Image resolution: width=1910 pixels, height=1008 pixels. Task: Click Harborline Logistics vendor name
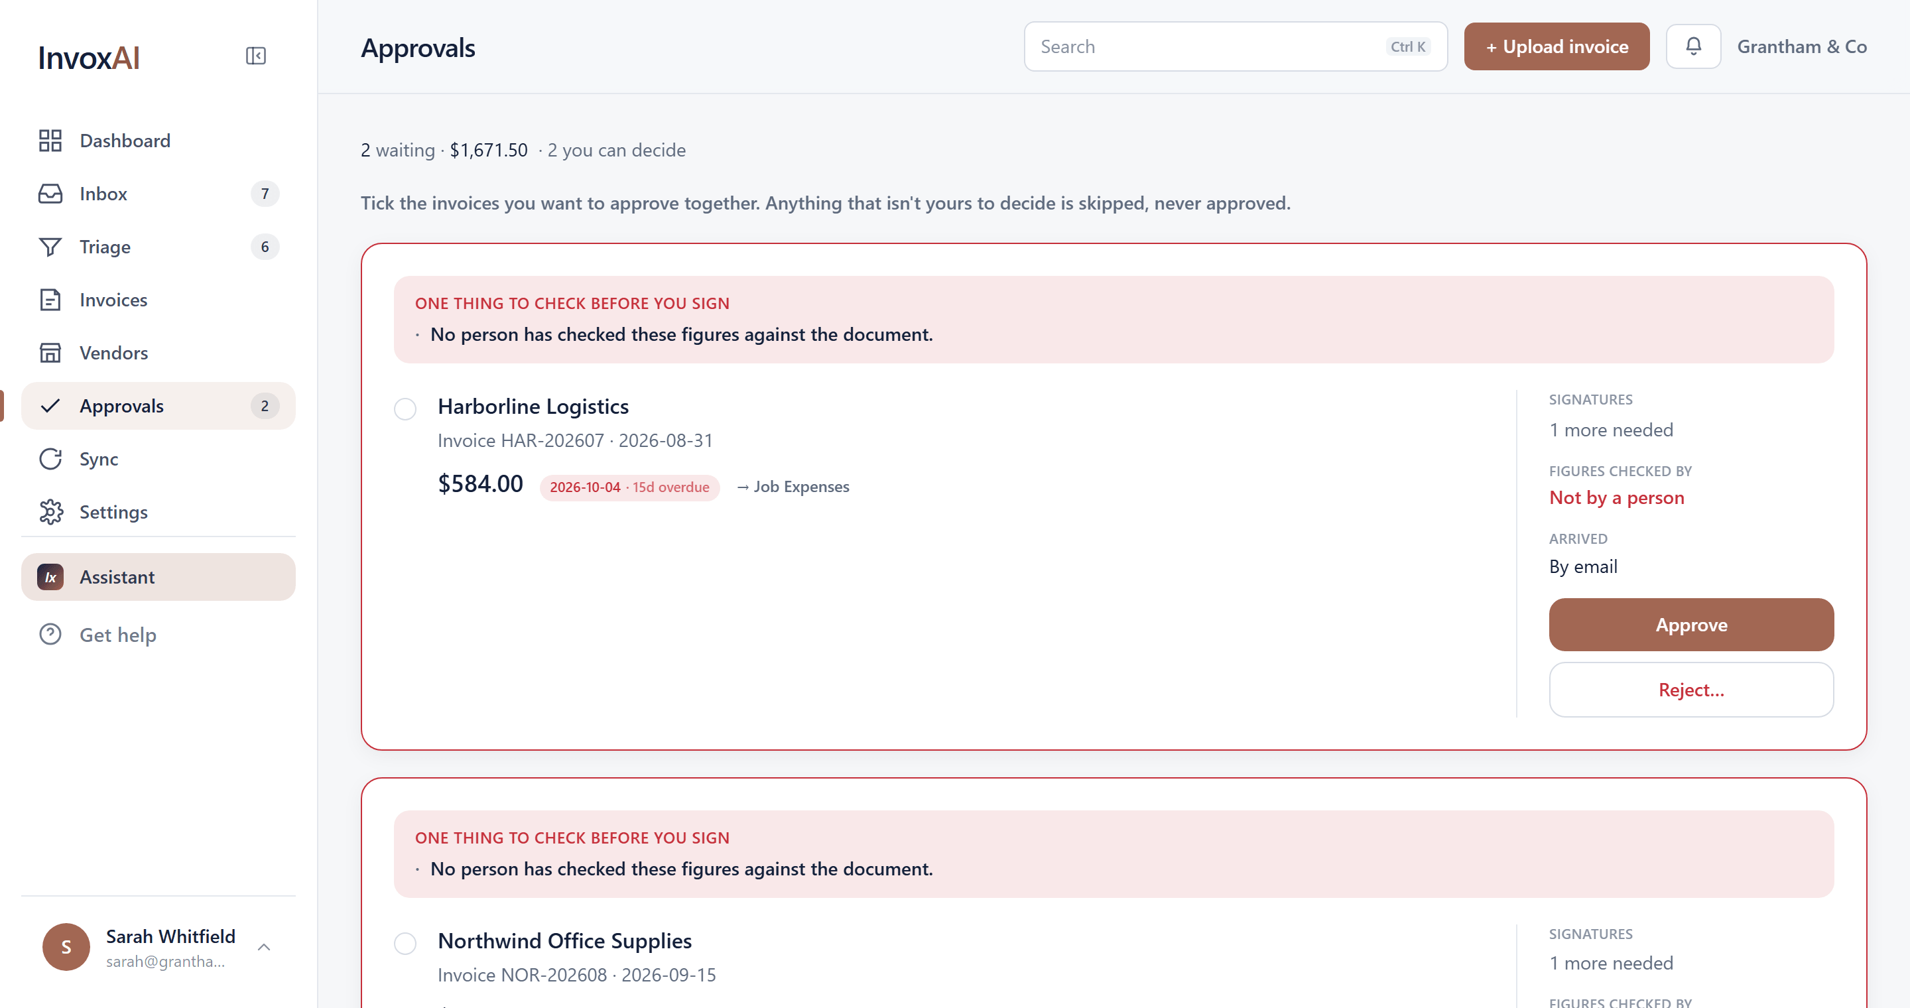pos(533,406)
